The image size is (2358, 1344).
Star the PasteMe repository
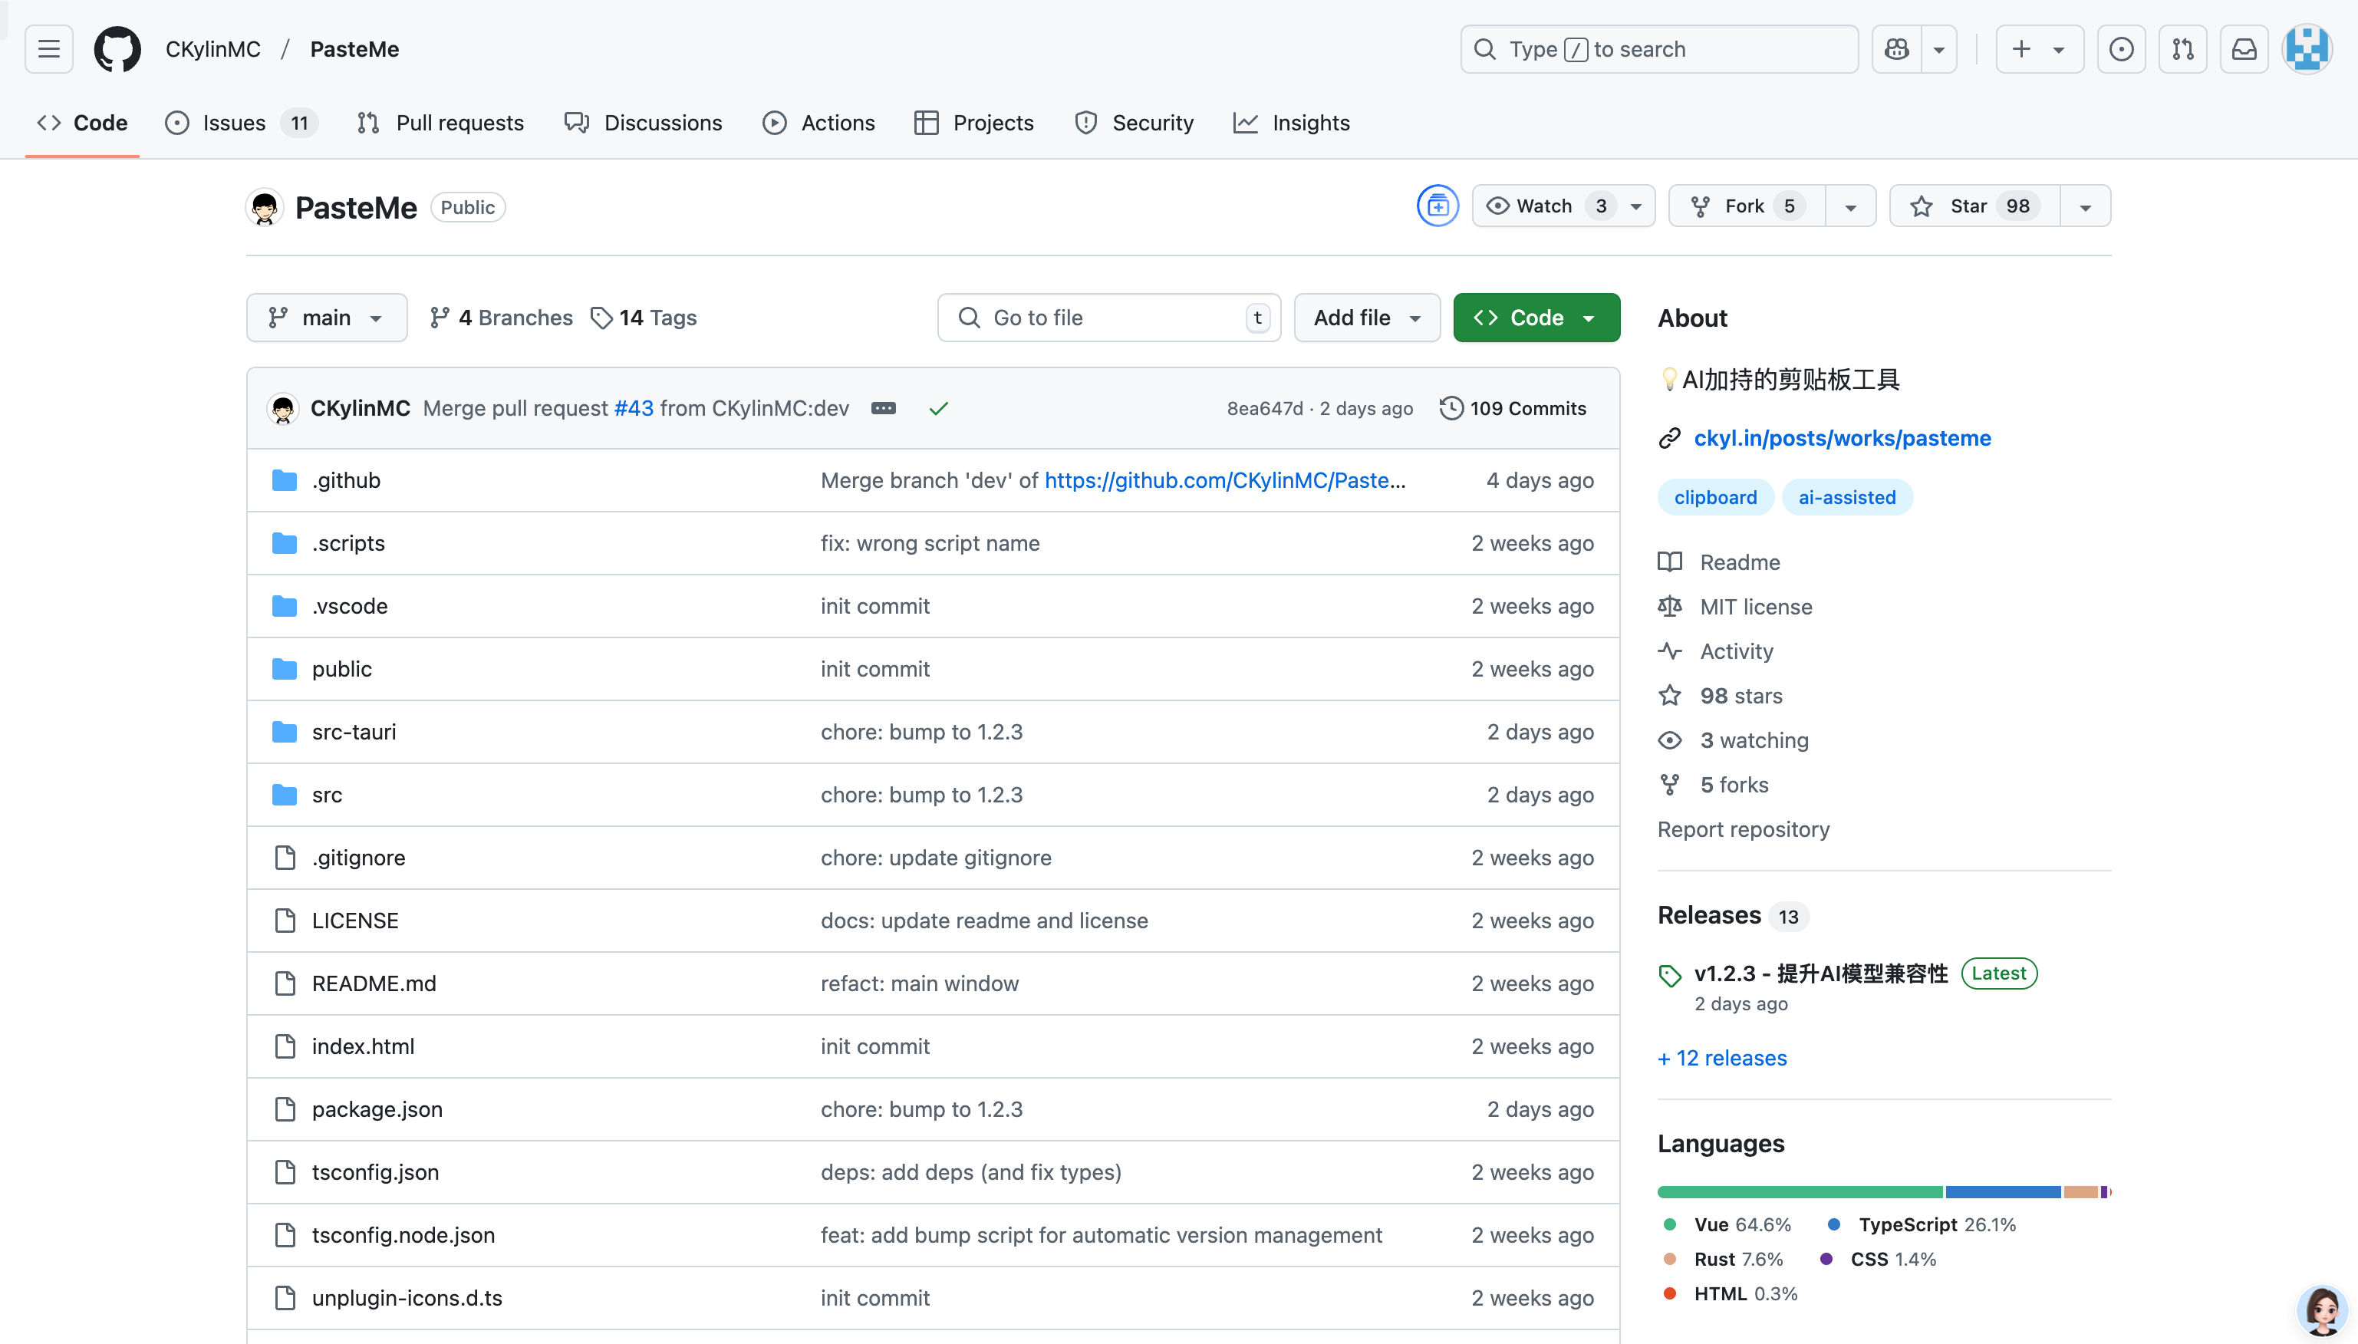(x=1974, y=206)
